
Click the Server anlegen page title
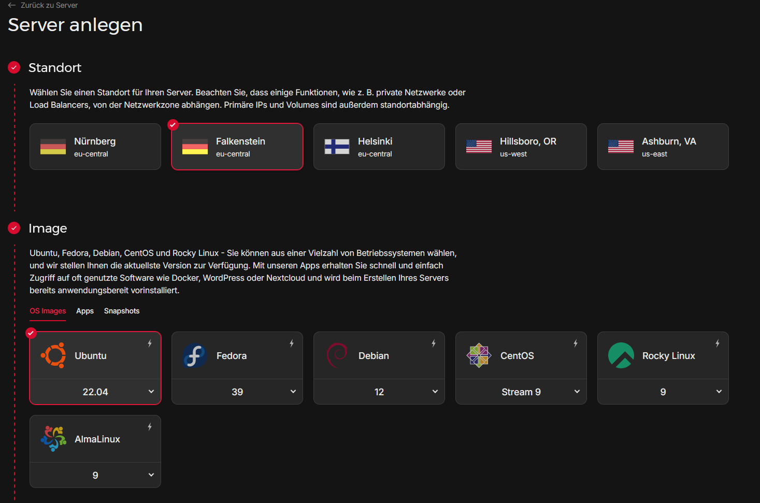[75, 25]
